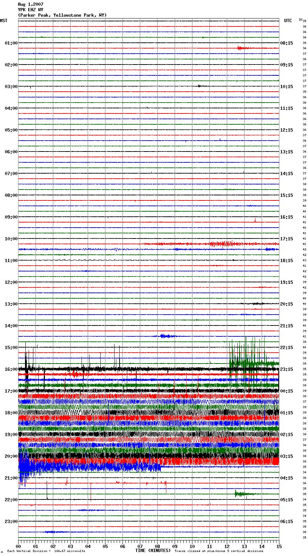Image resolution: width=308 pixels, height=556 pixels.
Task: Select the MST time label "05:00"
Action: coord(11,130)
